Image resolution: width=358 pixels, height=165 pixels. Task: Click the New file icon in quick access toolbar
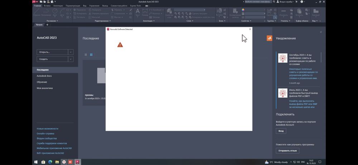[x=41, y=1]
